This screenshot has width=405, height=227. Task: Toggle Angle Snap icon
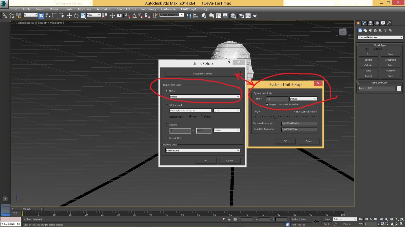[134, 16]
